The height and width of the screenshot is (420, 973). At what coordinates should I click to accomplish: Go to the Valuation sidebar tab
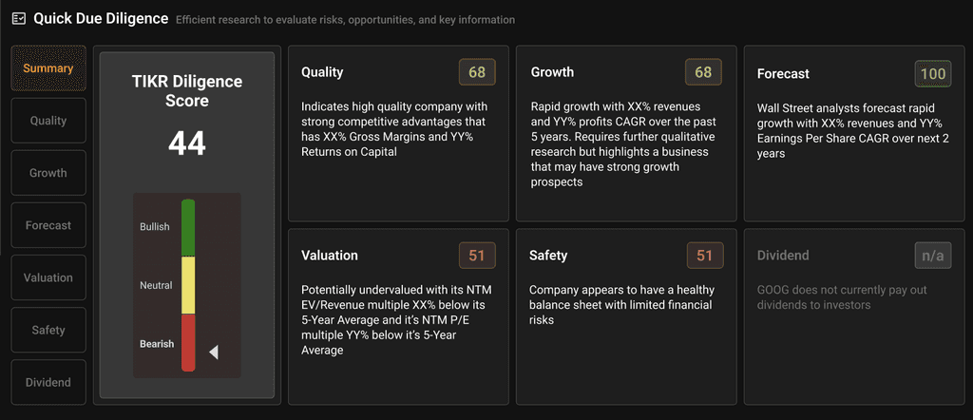pos(48,277)
